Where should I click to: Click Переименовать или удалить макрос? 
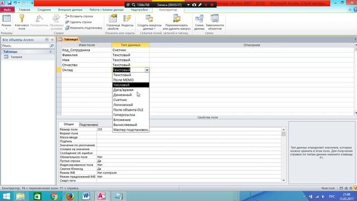[x=177, y=22]
